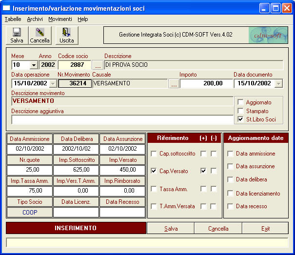Viewport: 295px width, 255px height.
Task: Open the Data operazione date dropdown
Action: pyautogui.click(x=53, y=83)
